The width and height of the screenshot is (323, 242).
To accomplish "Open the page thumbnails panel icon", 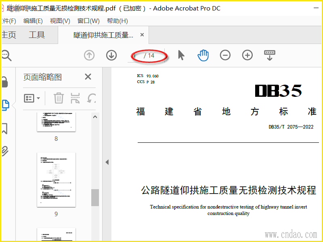I will coord(5,105).
